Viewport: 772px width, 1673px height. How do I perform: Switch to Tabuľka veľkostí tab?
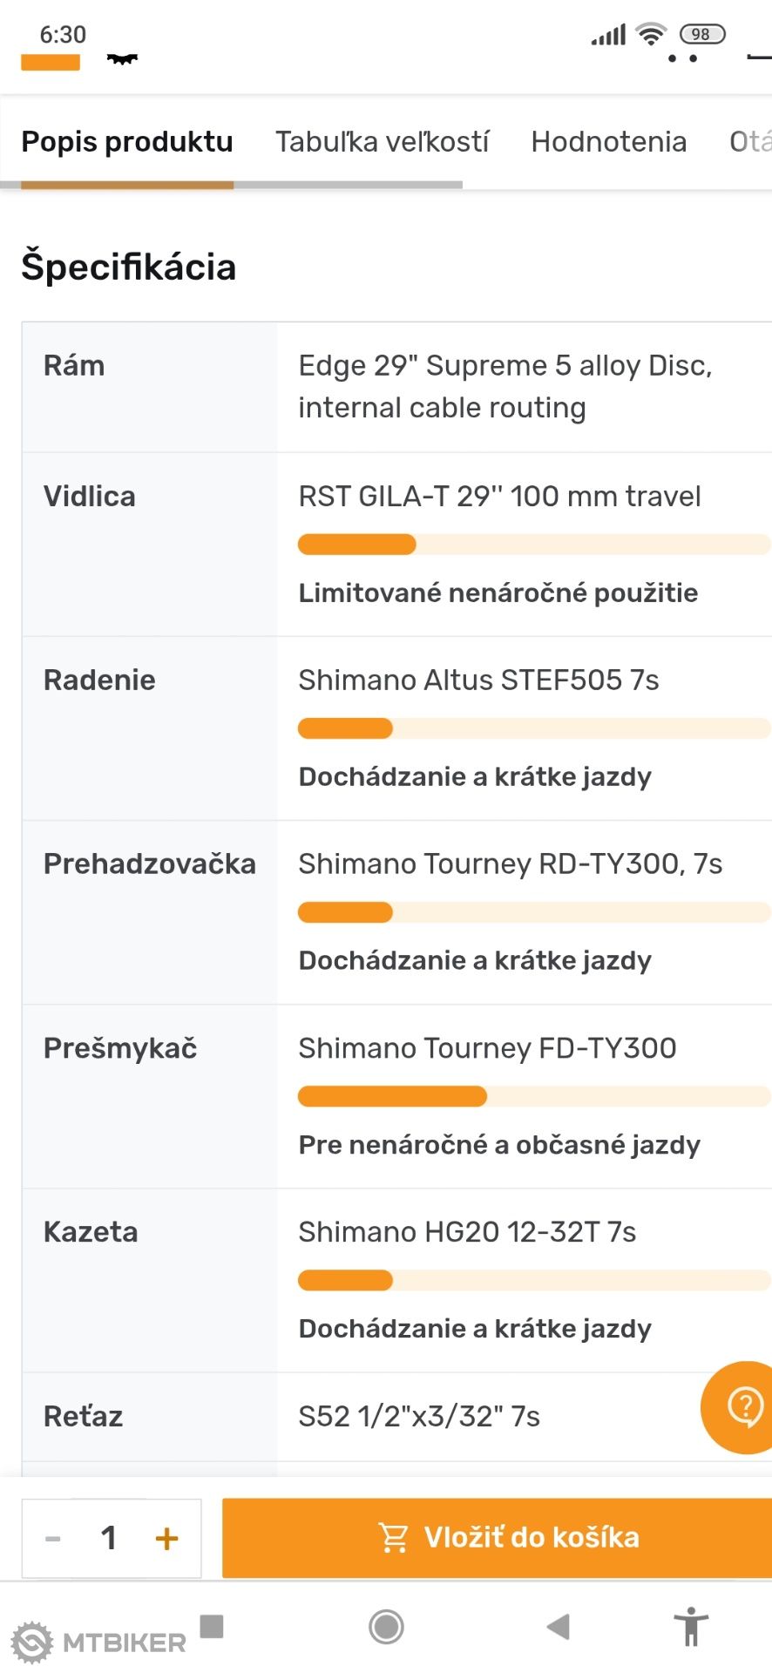pyautogui.click(x=383, y=141)
